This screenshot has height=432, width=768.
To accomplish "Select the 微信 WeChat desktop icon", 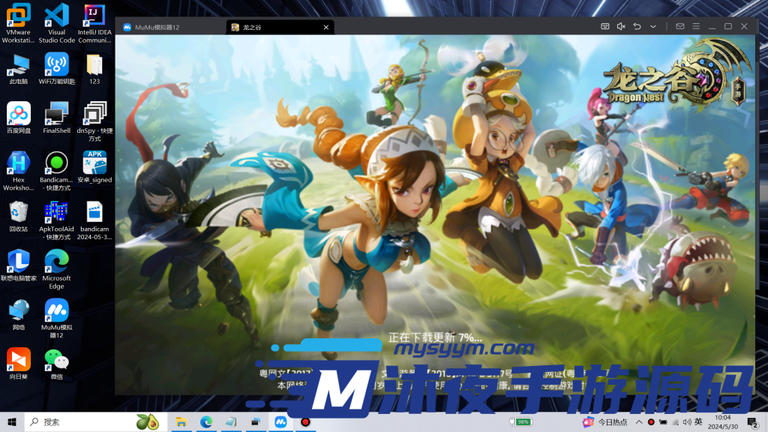I will (56, 363).
